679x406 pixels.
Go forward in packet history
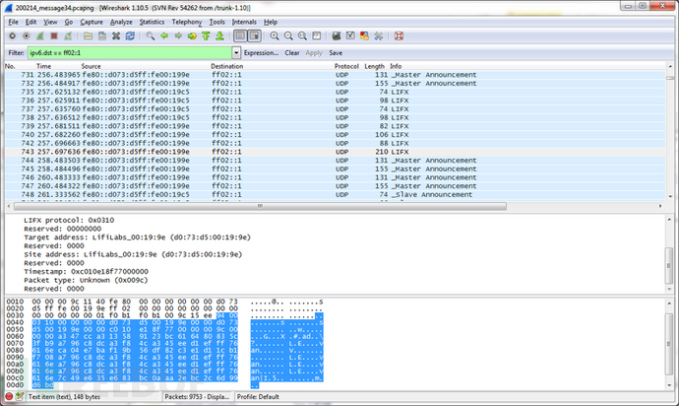coord(178,36)
